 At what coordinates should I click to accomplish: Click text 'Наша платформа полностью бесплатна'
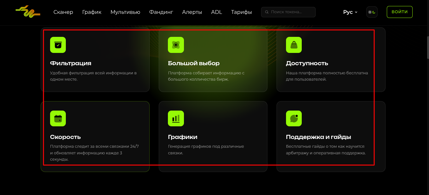(327, 73)
